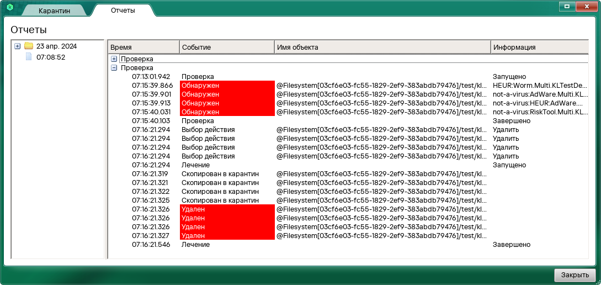The width and height of the screenshot is (601, 285).
Task: Click the HEUR:Worm.Multi.KLTestDe... information entry
Action: pyautogui.click(x=540, y=86)
